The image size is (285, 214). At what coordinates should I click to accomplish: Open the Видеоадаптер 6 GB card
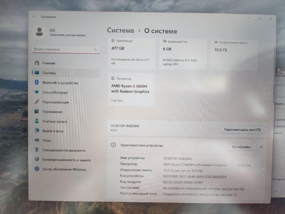pos(183,54)
